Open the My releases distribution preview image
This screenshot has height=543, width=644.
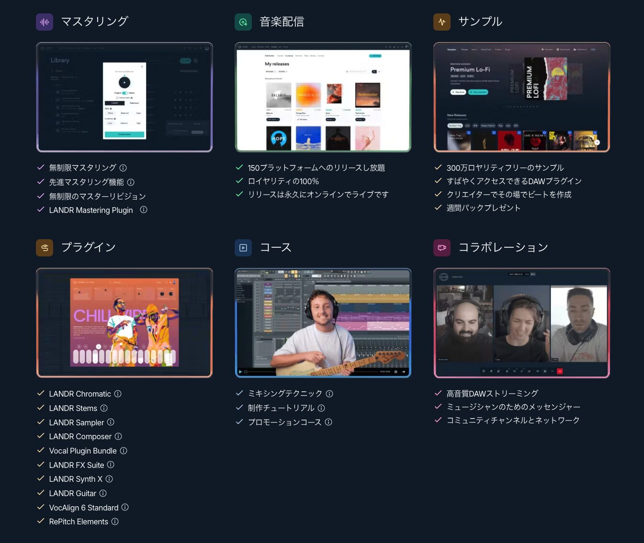tap(323, 97)
